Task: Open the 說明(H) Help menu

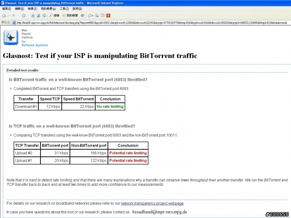Action: [x=77, y=9]
